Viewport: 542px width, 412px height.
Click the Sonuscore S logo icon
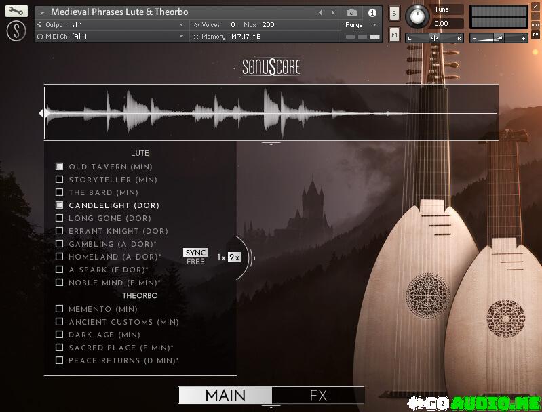[x=16, y=31]
